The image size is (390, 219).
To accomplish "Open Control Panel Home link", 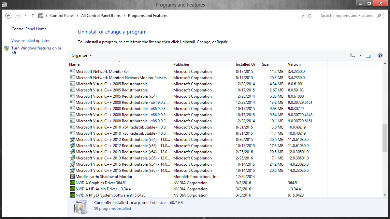I will (x=29, y=29).
